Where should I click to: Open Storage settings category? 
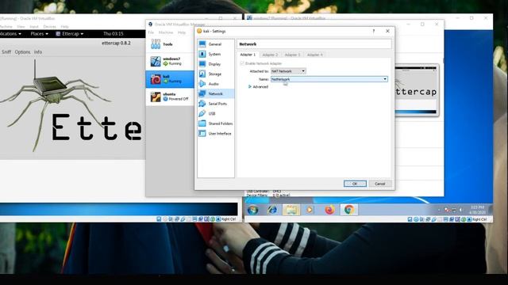click(216, 74)
